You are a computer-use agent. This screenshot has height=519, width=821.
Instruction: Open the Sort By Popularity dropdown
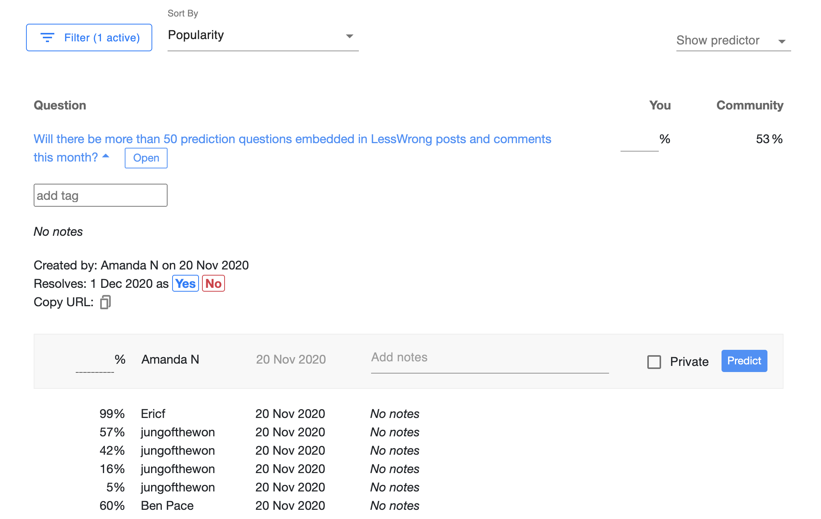263,36
